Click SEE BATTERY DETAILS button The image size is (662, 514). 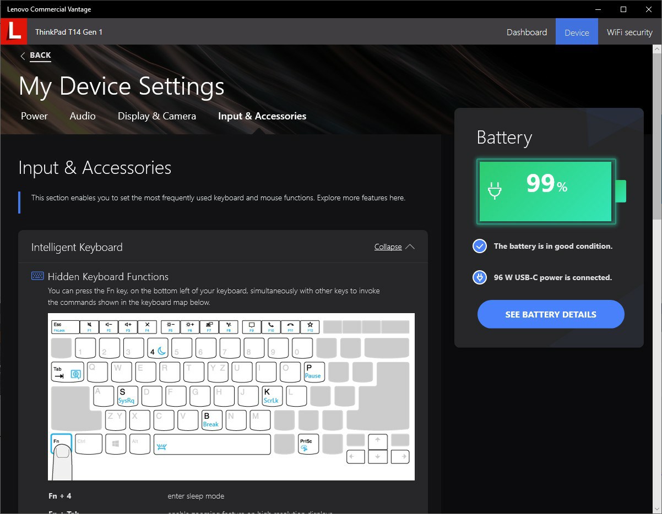tap(551, 314)
